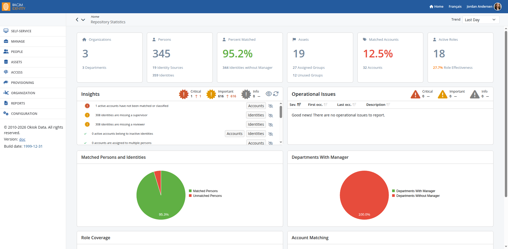The width and height of the screenshot is (508, 249).
Task: Open Identities for missing supervisor insight
Action: pyautogui.click(x=256, y=115)
